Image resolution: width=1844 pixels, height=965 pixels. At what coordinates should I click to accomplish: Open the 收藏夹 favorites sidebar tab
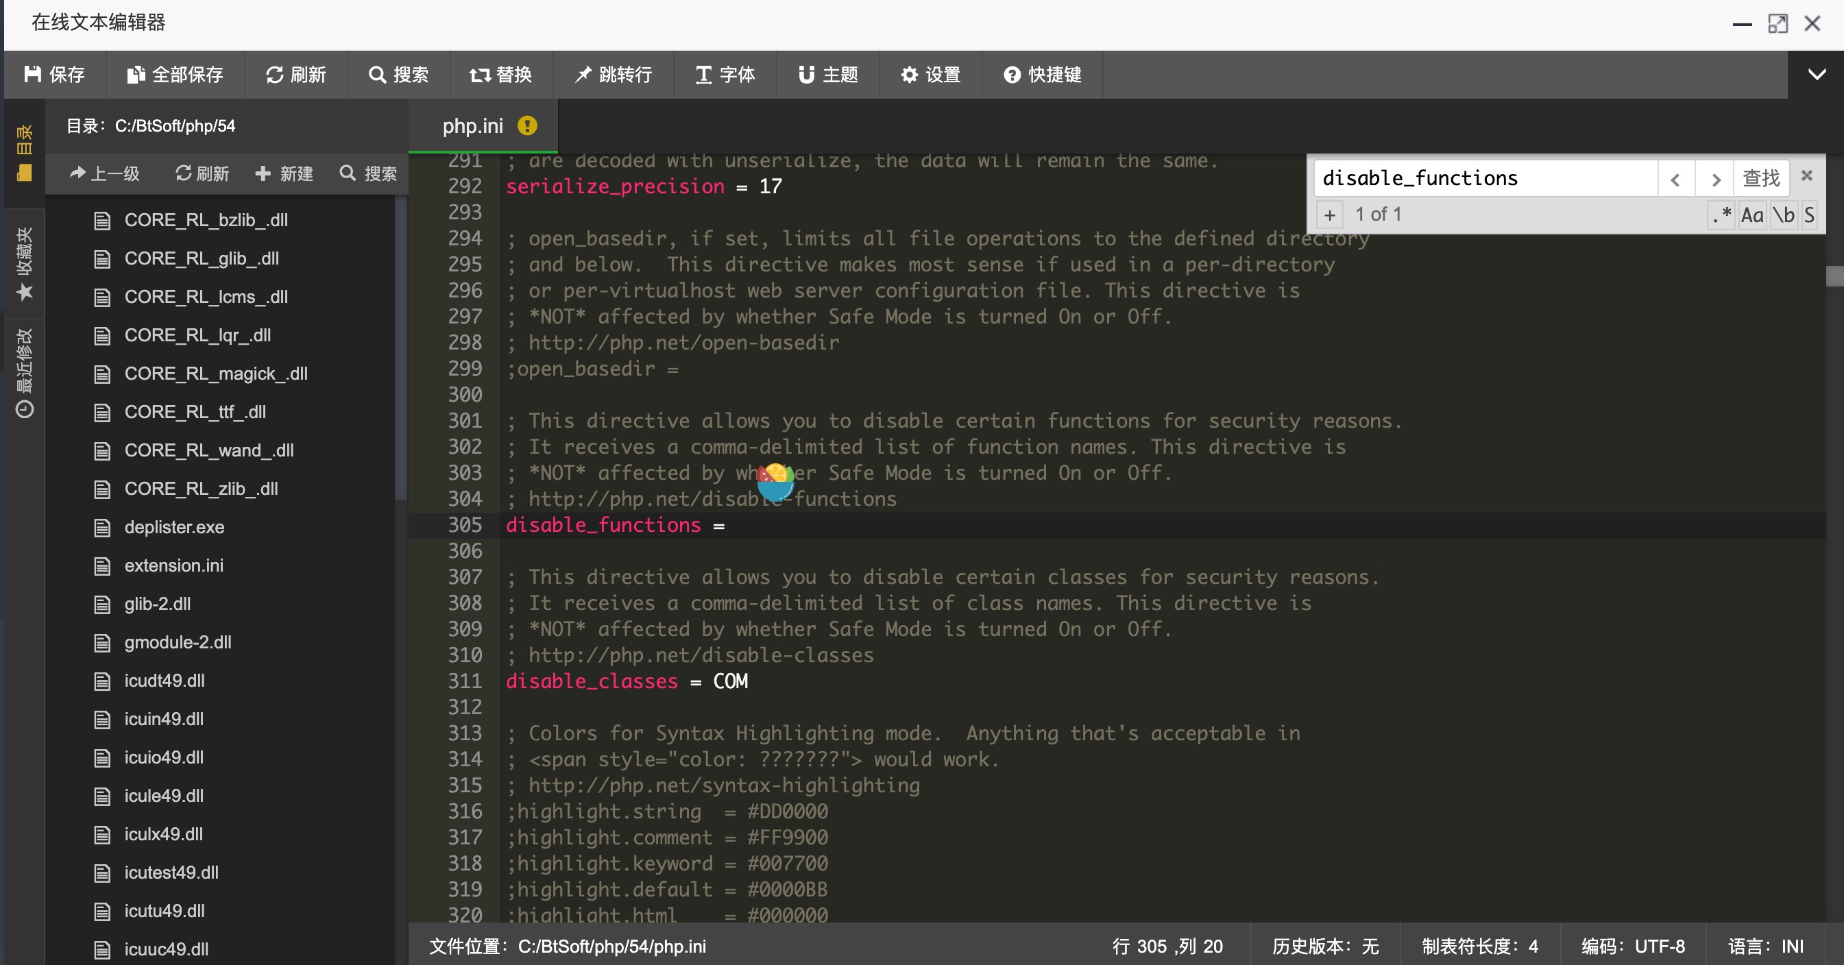click(x=25, y=263)
